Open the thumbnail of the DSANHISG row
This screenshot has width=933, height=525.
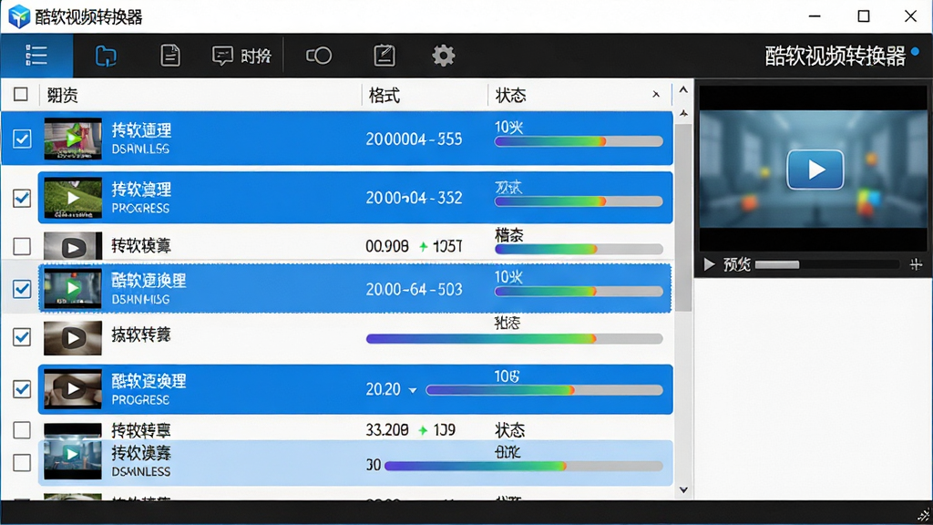73,289
